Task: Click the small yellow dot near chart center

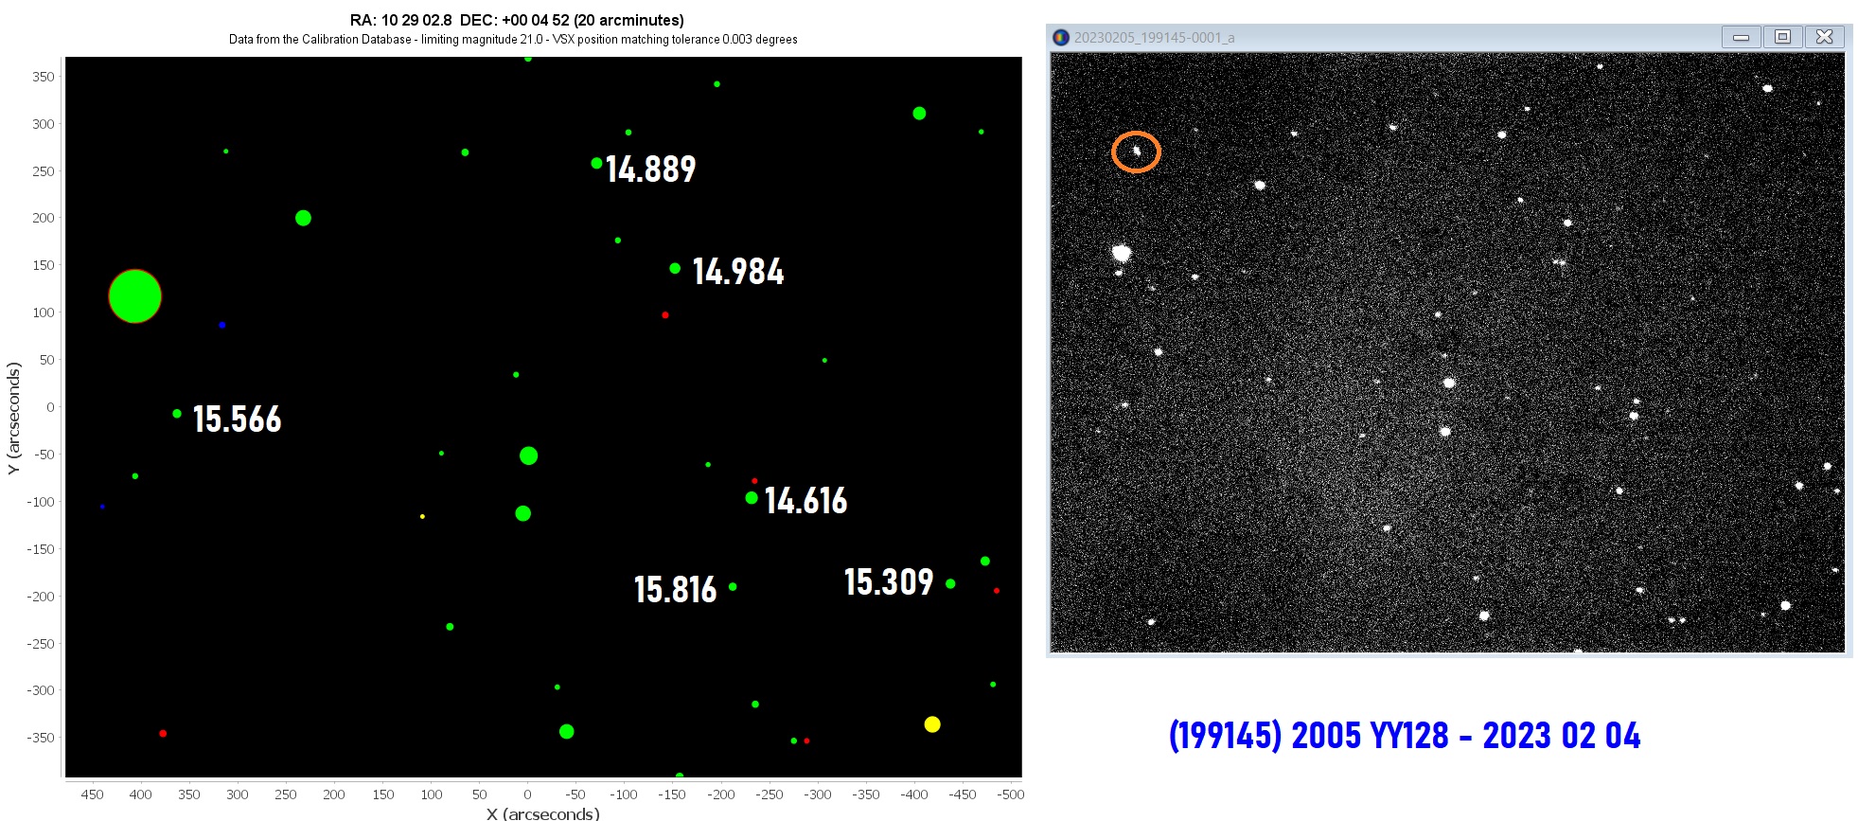Action: pyautogui.click(x=422, y=516)
